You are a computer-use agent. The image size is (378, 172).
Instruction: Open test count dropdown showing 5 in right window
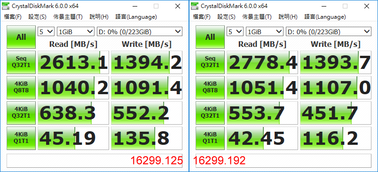[x=235, y=31]
